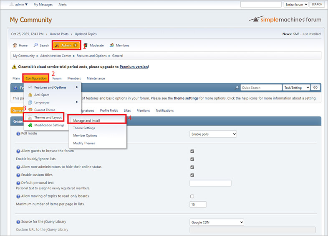The image size is (328, 236).
Task: Uncheck Enable buddy/ignore lists
Action: point(192,159)
